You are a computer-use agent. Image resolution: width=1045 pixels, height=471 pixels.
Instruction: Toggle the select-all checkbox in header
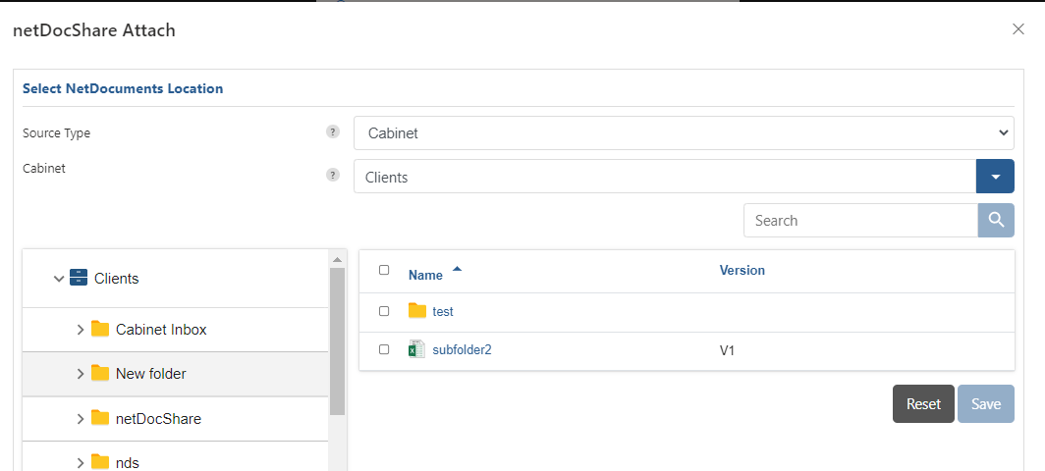click(384, 270)
